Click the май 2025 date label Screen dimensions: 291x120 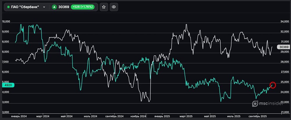click(210, 116)
